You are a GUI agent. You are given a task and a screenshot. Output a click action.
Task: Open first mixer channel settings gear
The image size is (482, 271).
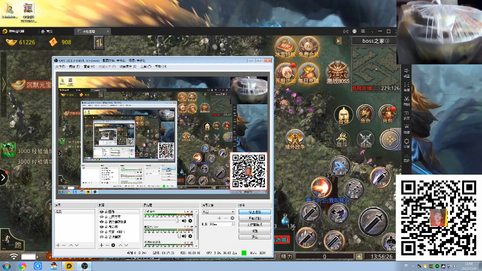click(190, 221)
